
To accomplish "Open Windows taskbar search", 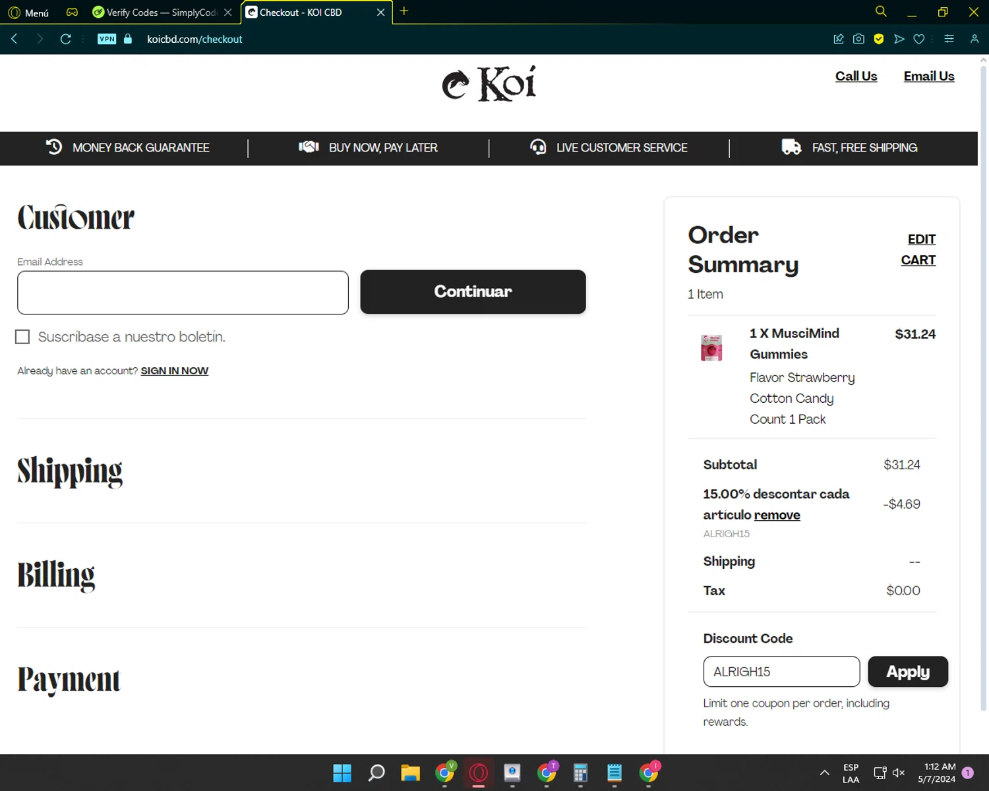I will click(x=376, y=773).
